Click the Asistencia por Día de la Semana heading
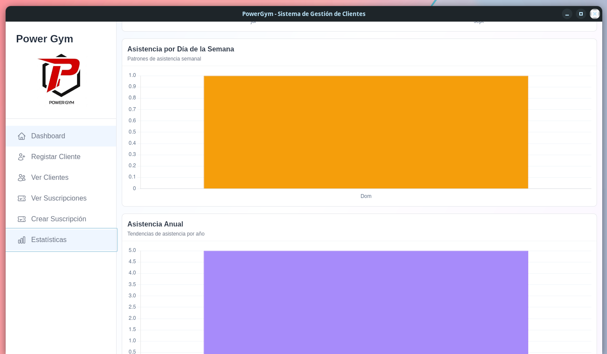 (x=181, y=49)
